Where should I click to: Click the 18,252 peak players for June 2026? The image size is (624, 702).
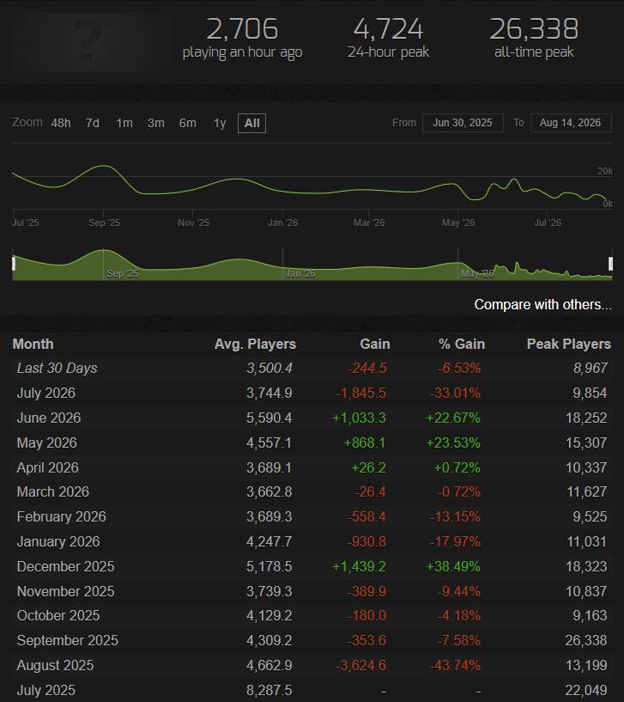[x=586, y=418]
